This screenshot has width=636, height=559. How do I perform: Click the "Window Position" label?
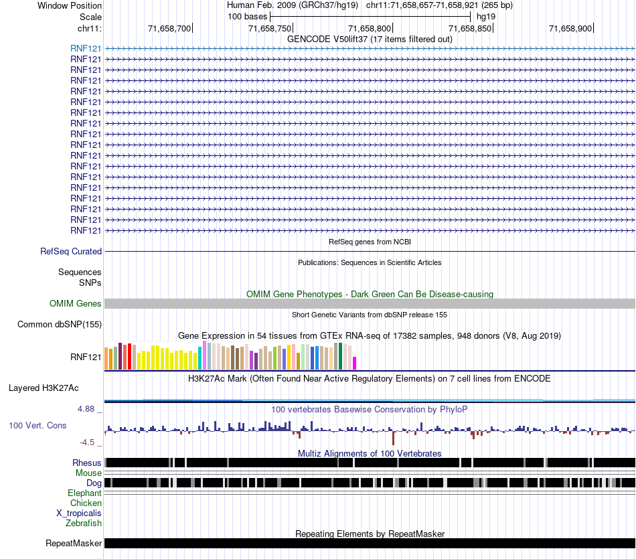[70, 5]
